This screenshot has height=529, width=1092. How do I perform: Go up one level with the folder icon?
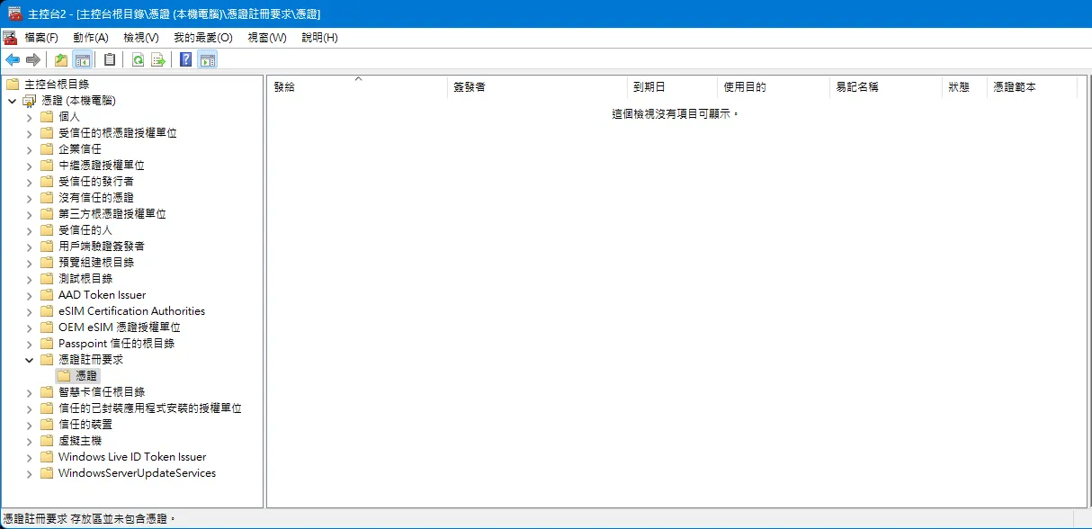click(60, 59)
